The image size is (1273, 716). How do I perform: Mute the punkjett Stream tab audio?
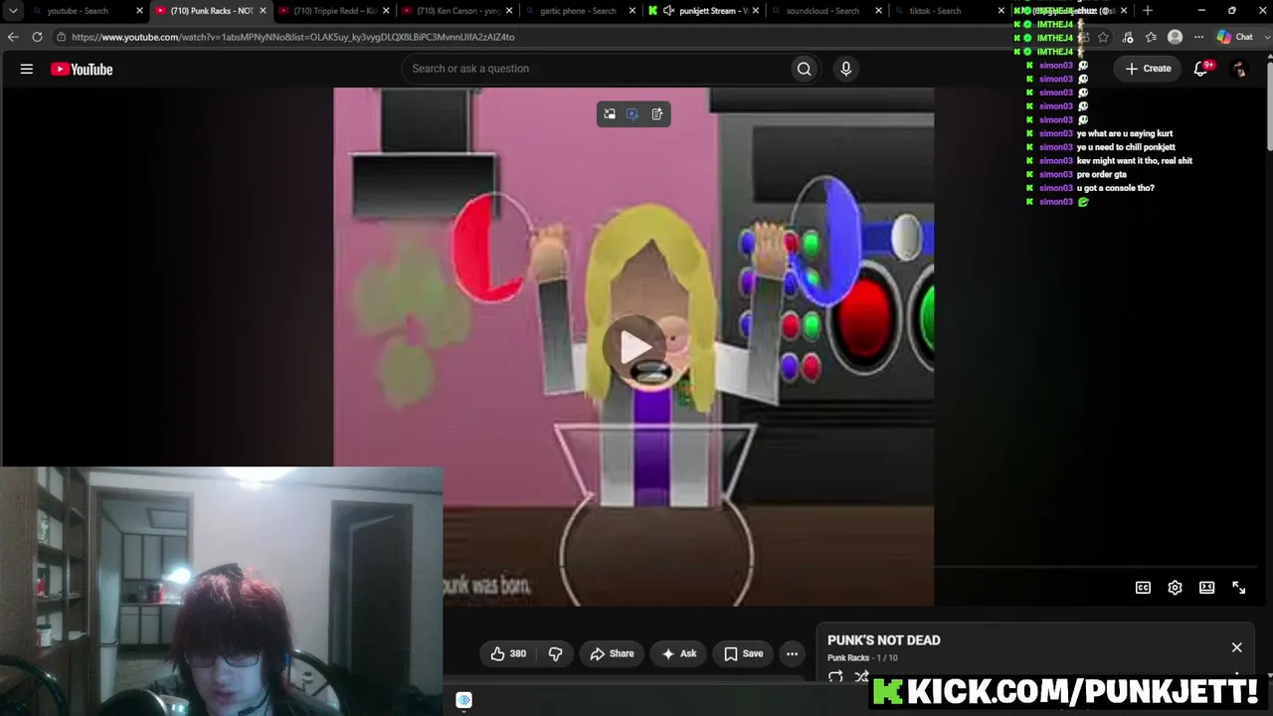click(669, 11)
